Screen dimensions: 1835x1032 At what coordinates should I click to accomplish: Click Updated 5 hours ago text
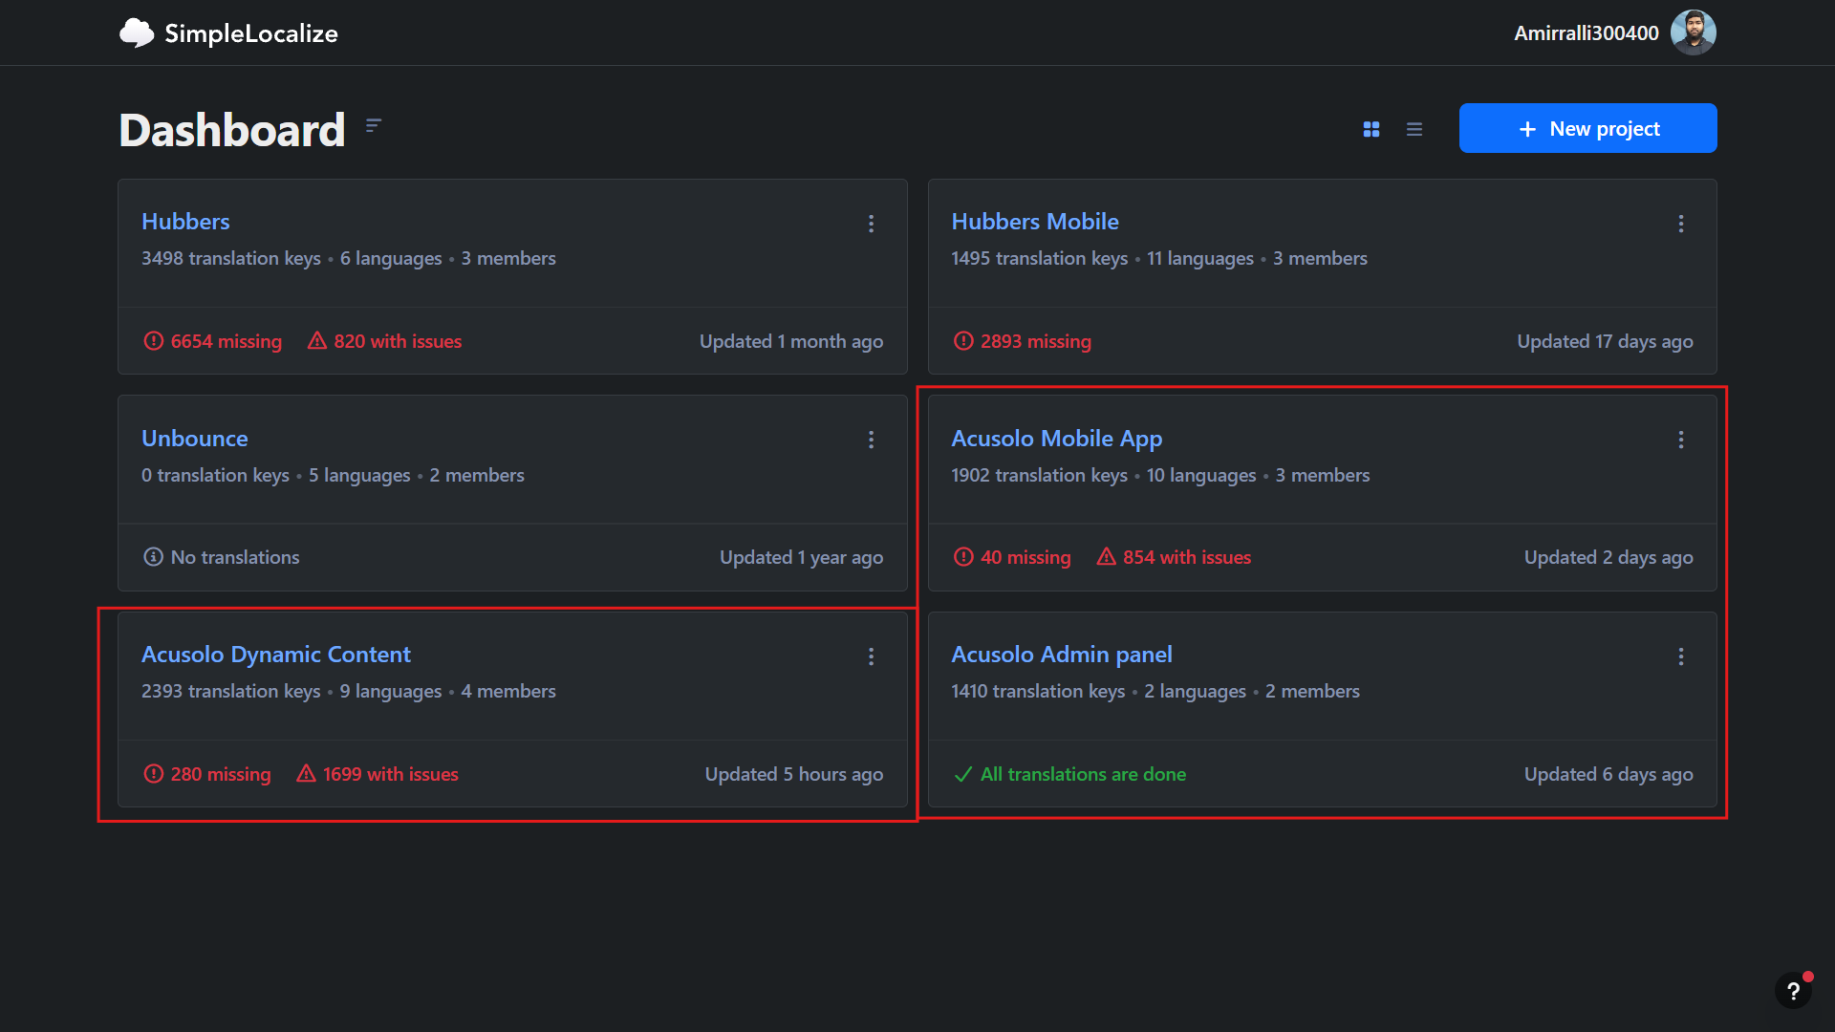coord(794,774)
